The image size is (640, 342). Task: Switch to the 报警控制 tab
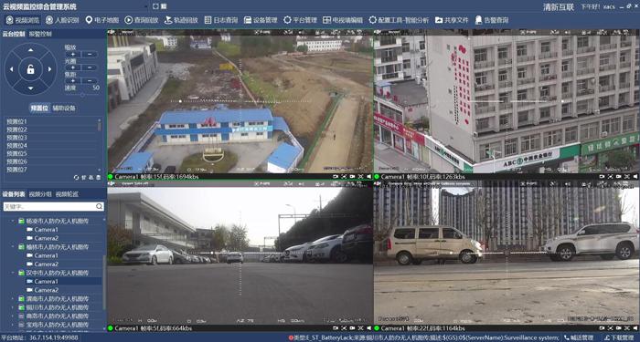coord(40,35)
